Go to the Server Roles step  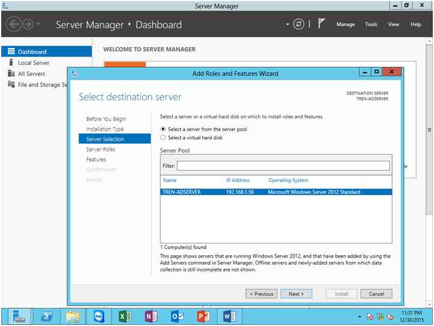100,149
